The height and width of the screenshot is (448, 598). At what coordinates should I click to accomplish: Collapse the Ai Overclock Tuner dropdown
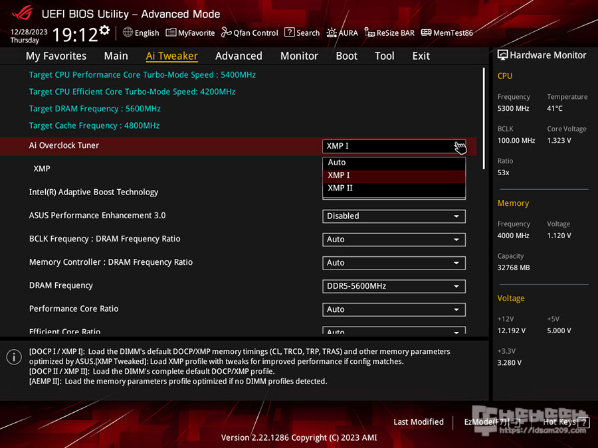(394, 146)
